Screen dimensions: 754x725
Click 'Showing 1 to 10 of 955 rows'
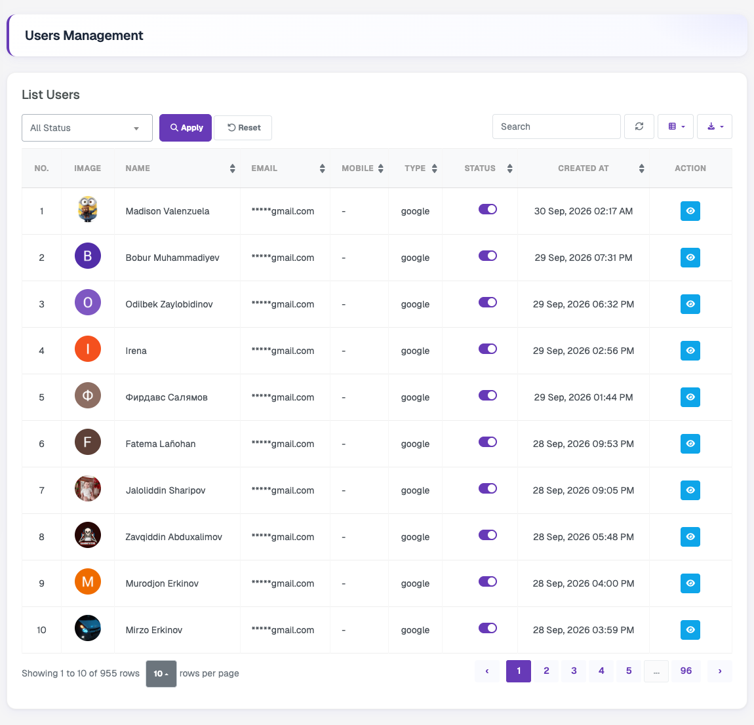click(x=80, y=674)
